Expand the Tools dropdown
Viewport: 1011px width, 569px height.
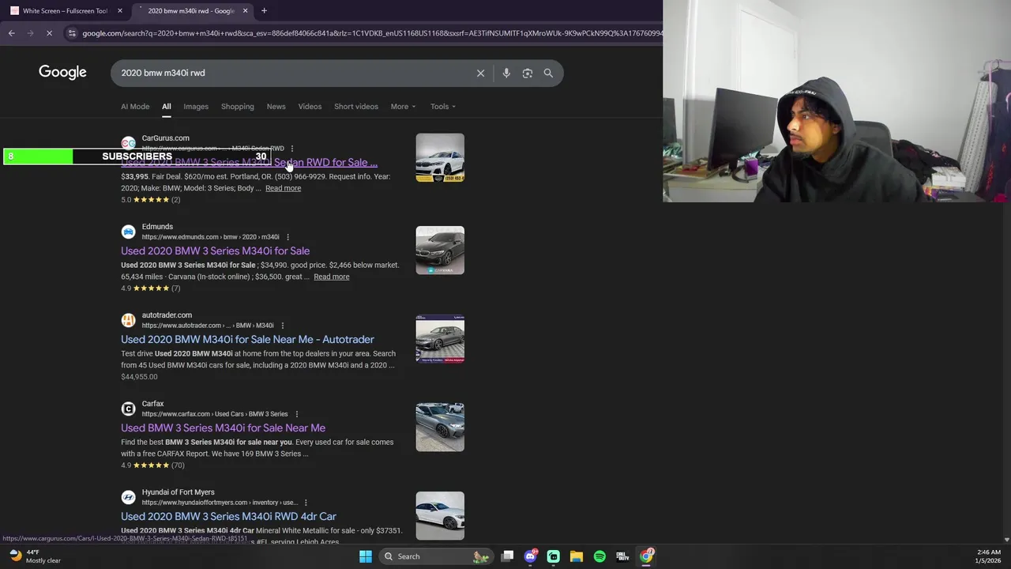(x=443, y=107)
